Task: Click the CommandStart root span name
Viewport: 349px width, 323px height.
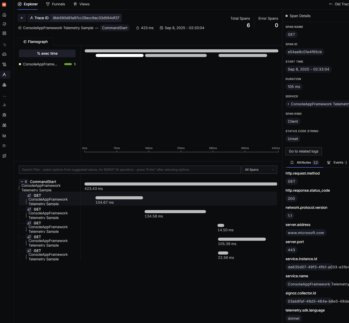Action: [43, 182]
